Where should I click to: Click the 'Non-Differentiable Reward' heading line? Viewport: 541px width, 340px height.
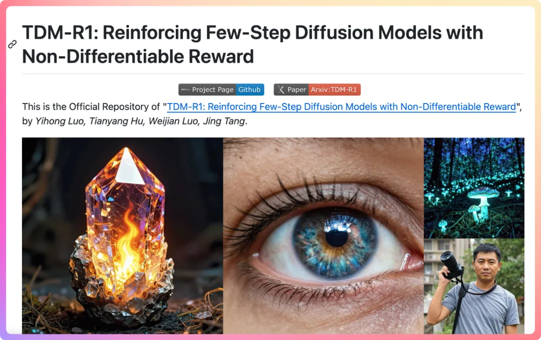pos(138,56)
